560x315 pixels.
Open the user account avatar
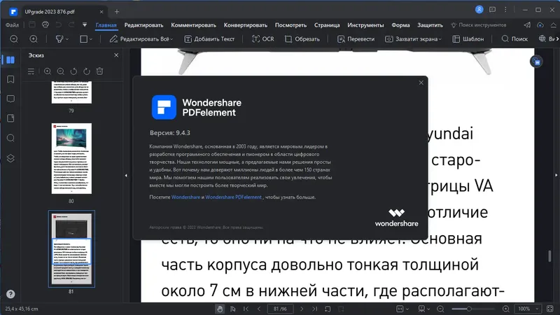(x=479, y=10)
